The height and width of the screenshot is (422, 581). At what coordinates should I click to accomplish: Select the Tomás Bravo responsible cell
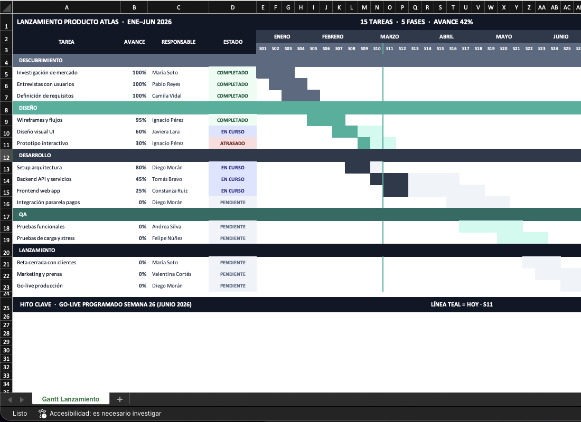pos(178,179)
